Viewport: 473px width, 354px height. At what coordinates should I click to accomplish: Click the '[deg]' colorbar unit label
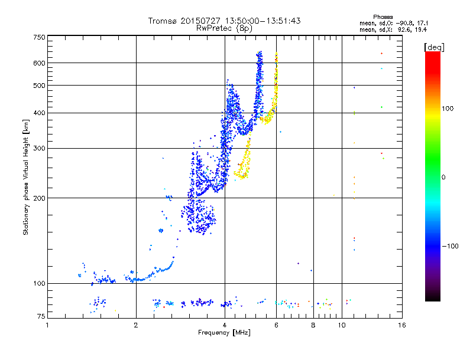[x=434, y=47]
